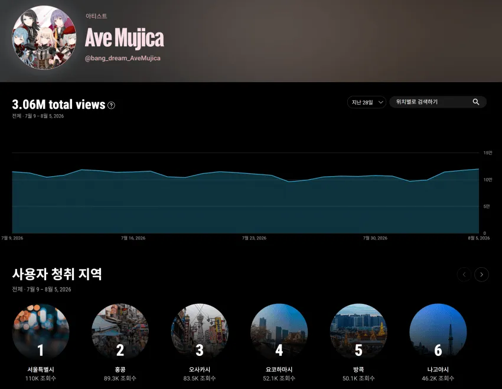
Task: Open the Ave Mujica artist avatar
Action: (44, 37)
